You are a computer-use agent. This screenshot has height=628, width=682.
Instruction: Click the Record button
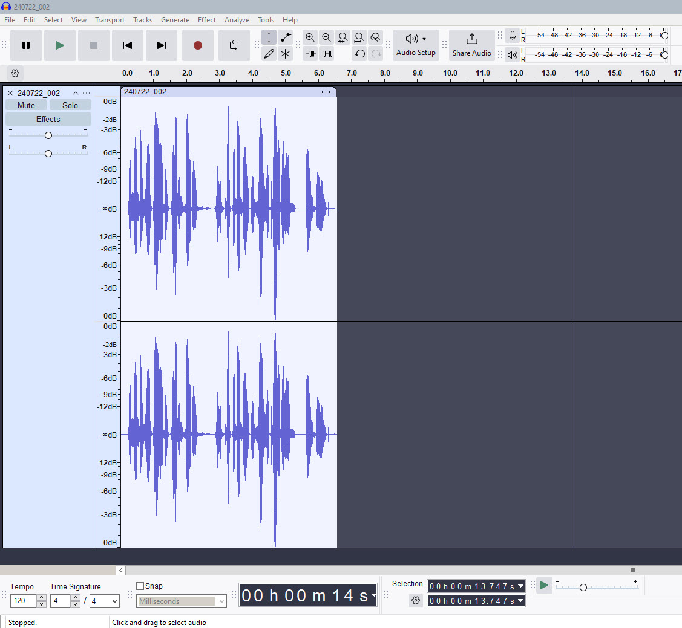pyautogui.click(x=198, y=45)
